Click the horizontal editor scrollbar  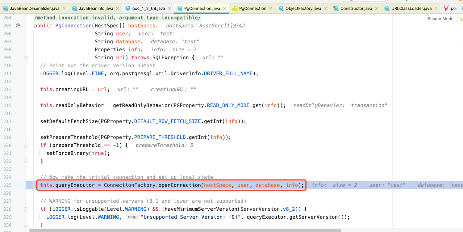click(185, 230)
